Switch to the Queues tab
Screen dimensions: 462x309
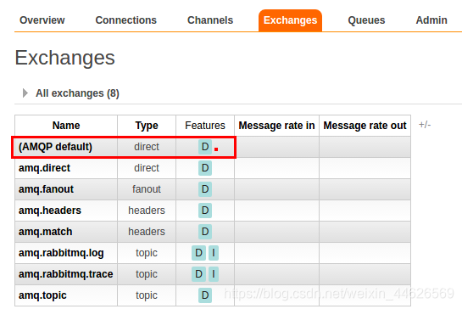click(x=366, y=20)
